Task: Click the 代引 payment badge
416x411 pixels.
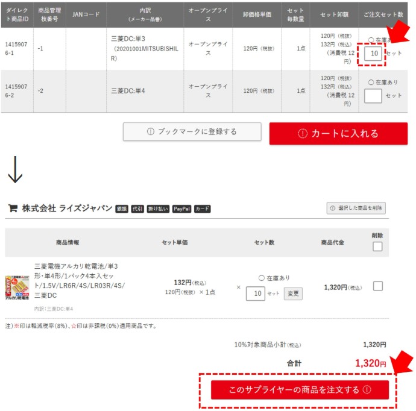Action: click(137, 209)
